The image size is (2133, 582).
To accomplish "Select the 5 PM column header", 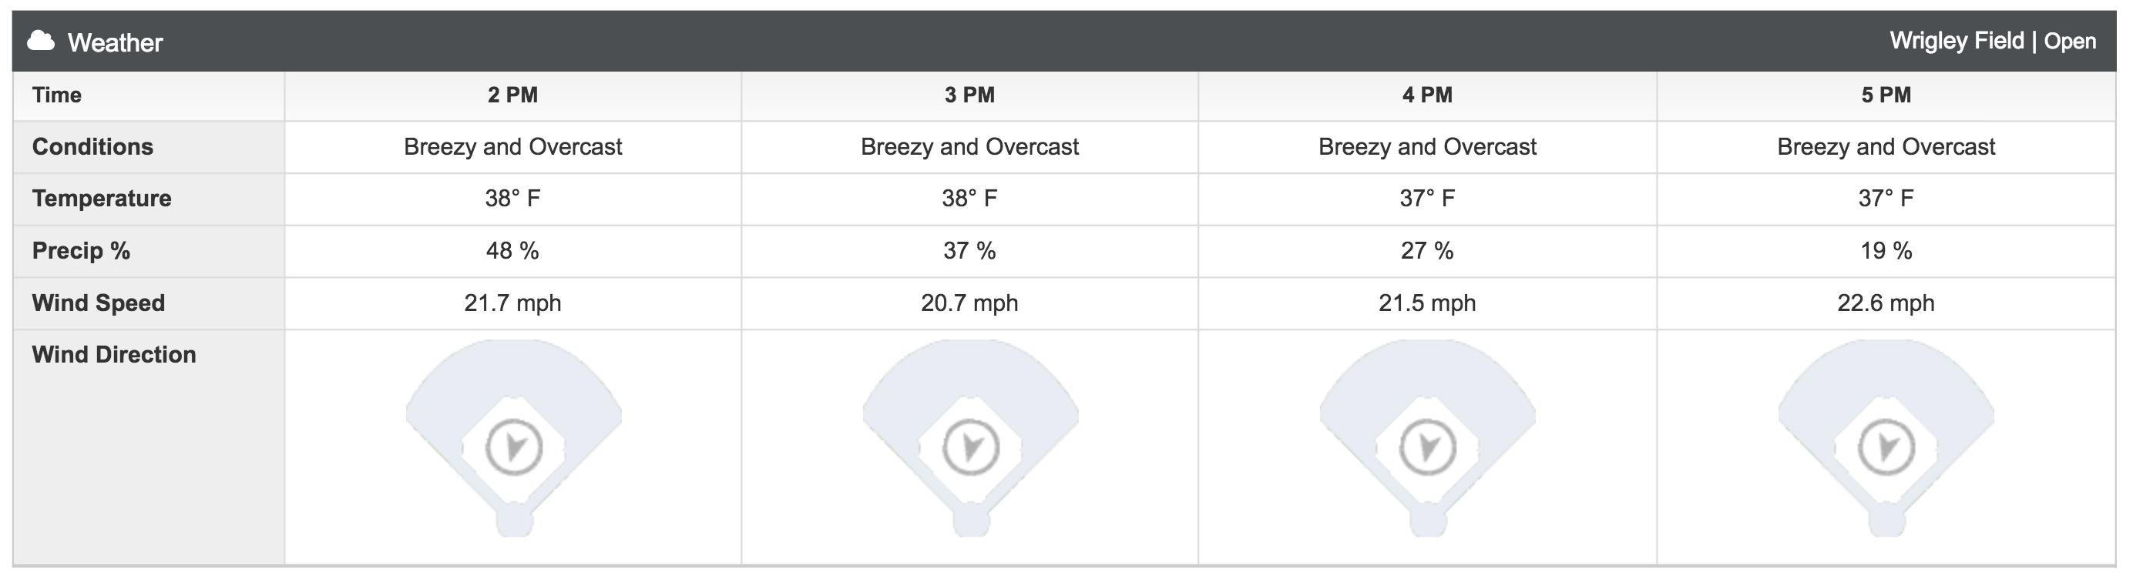I will pos(1886,95).
